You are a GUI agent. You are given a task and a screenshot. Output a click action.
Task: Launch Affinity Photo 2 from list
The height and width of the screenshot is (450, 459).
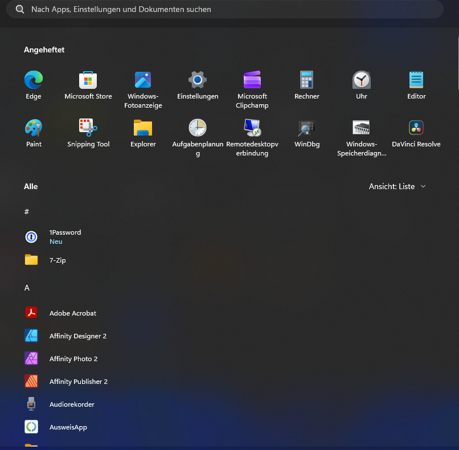(x=73, y=359)
